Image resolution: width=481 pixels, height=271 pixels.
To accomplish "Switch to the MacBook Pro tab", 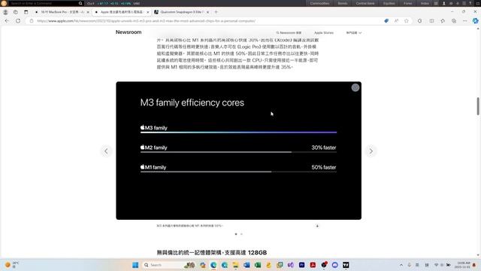I will (x=62, y=12).
